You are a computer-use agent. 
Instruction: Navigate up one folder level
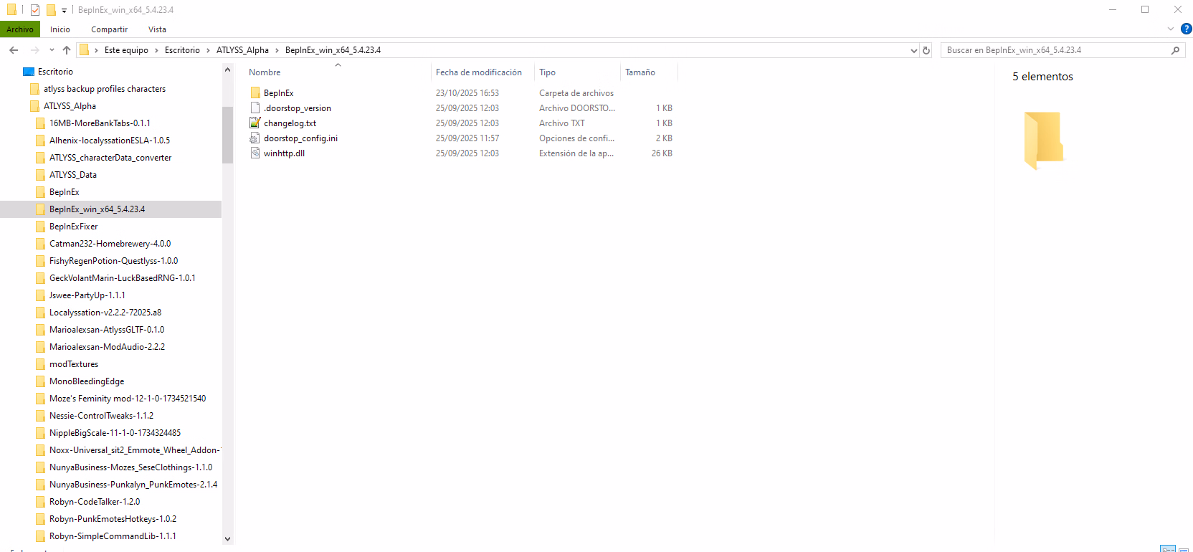(67, 50)
